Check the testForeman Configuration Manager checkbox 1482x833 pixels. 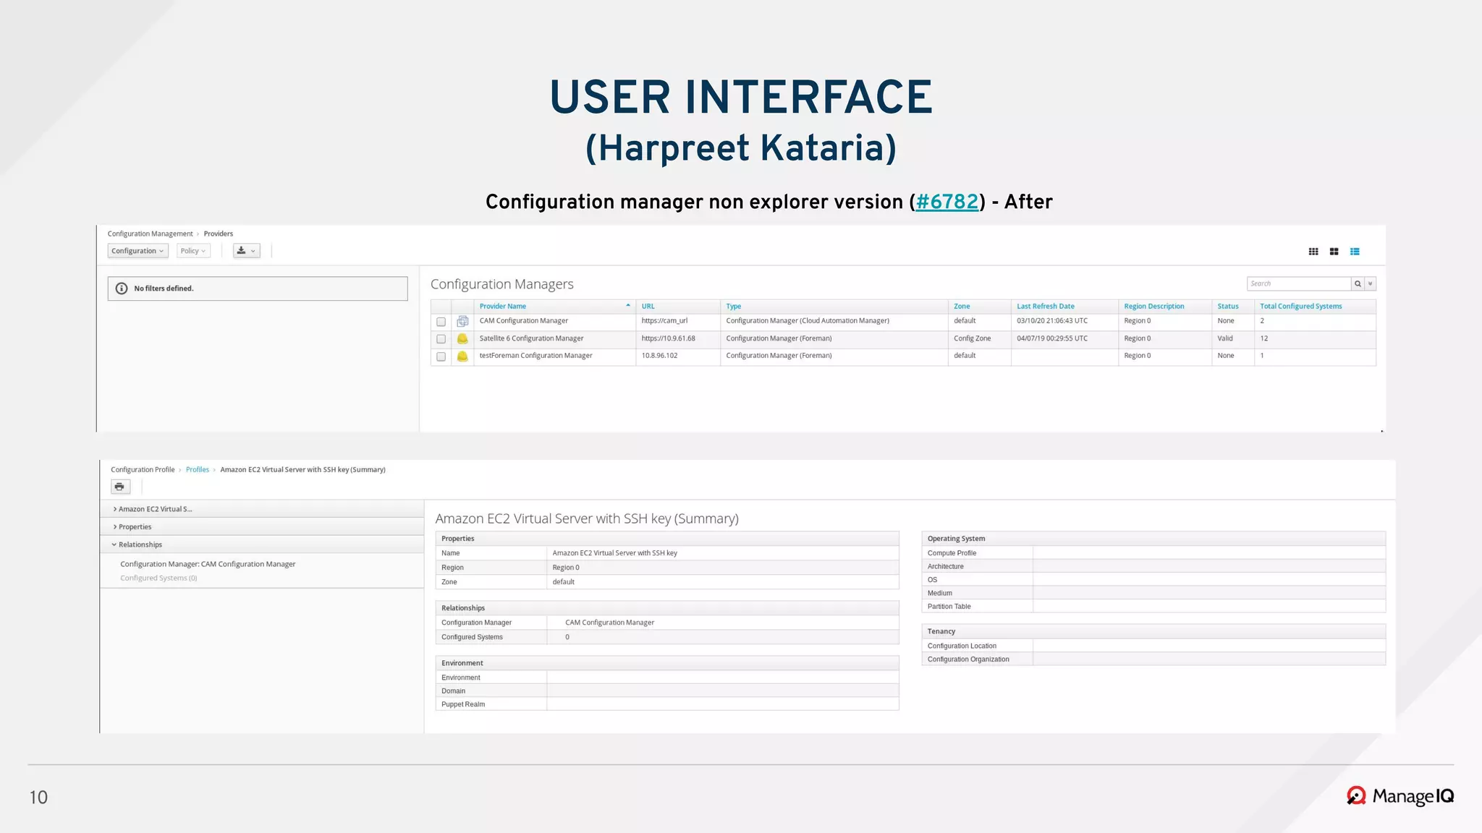click(x=441, y=356)
